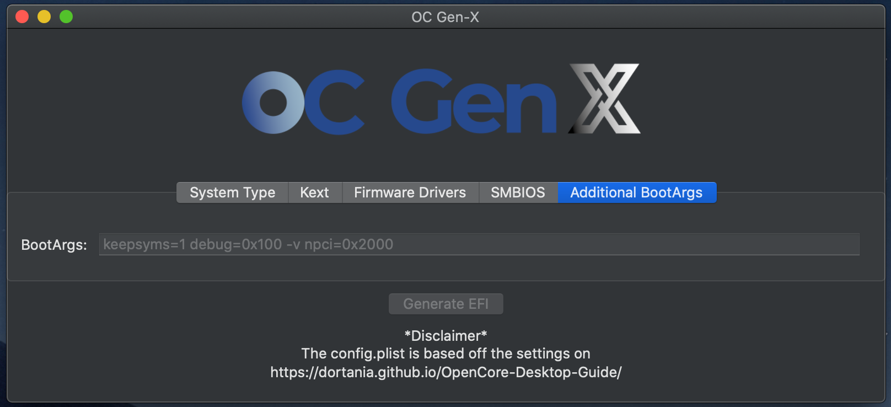Click the *Disclaimer* heading text
This screenshot has width=891, height=407.
point(445,335)
